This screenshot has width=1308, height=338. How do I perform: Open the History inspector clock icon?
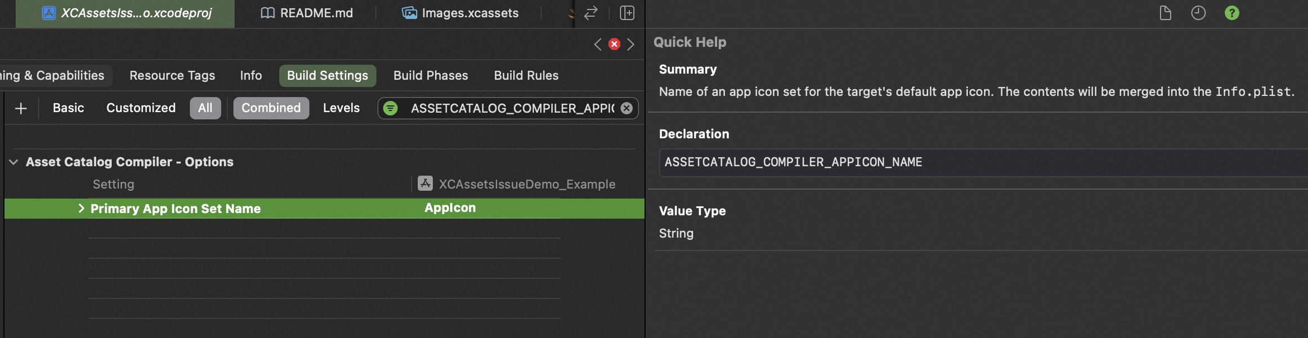pyautogui.click(x=1198, y=13)
